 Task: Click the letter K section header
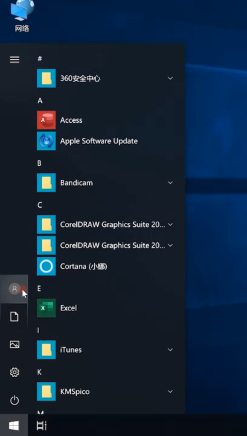[39, 372]
